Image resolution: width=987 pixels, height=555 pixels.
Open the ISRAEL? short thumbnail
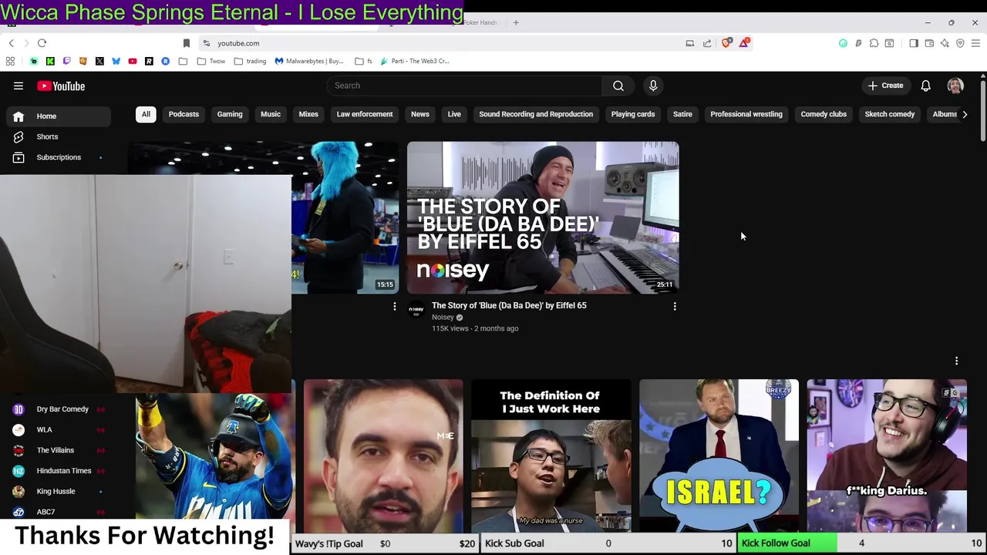719,455
